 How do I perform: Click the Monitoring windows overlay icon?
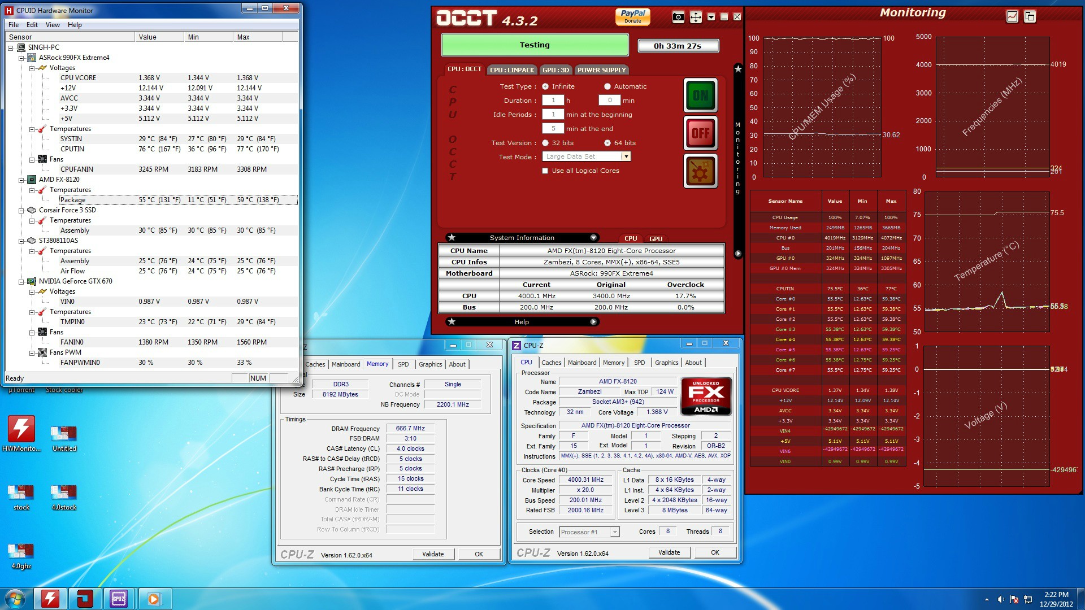[1030, 16]
